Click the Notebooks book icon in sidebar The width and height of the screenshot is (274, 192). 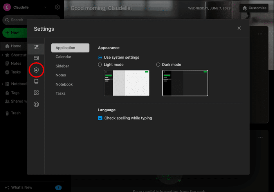[x=7, y=84]
